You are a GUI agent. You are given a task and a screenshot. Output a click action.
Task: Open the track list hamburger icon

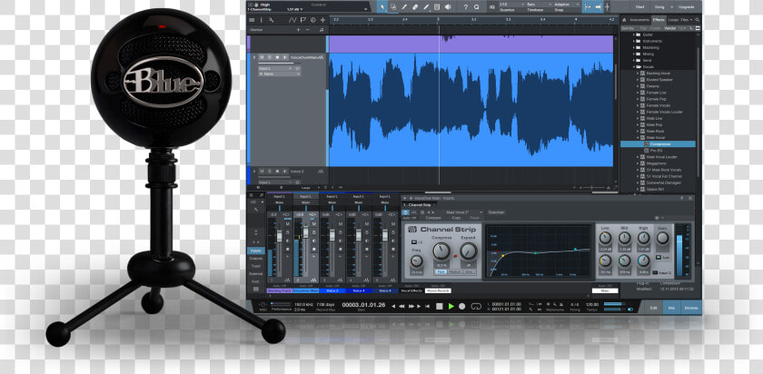tap(252, 20)
